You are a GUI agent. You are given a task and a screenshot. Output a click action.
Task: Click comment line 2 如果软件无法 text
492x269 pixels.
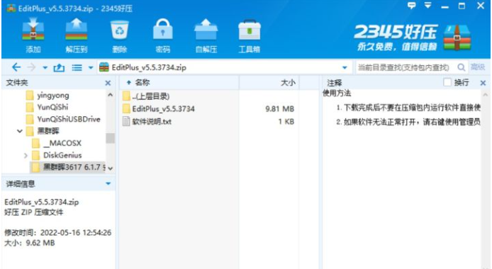tap(408, 122)
